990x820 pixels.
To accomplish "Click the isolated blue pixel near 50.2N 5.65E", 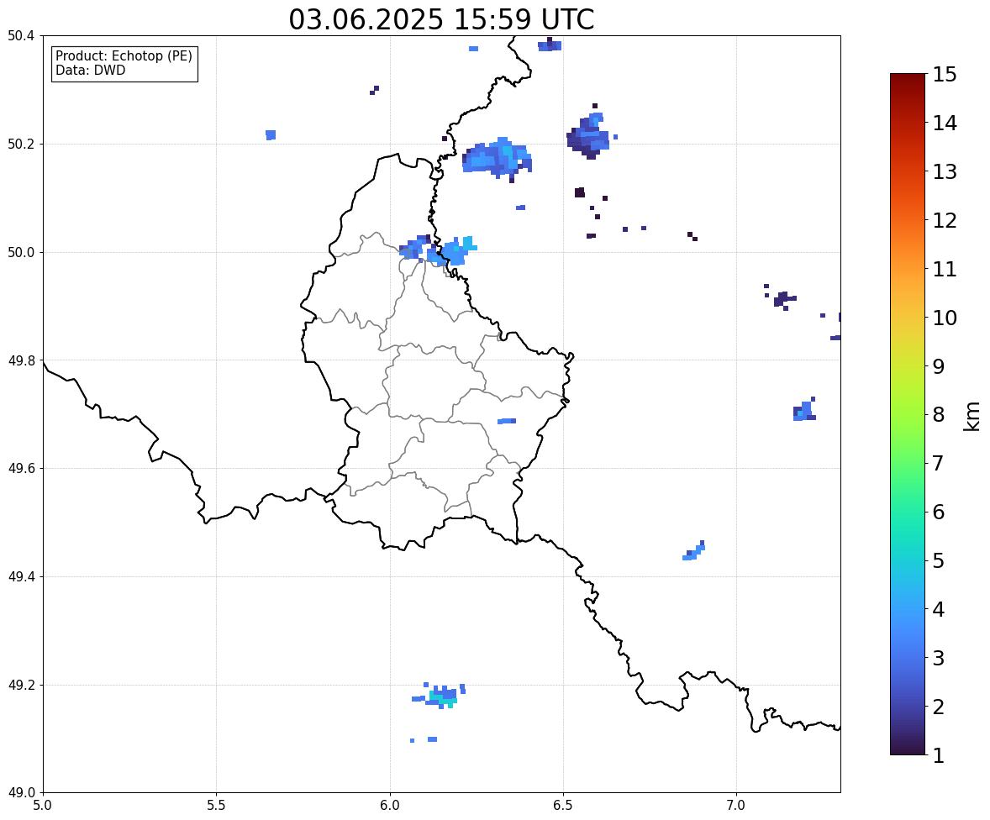I will [271, 135].
